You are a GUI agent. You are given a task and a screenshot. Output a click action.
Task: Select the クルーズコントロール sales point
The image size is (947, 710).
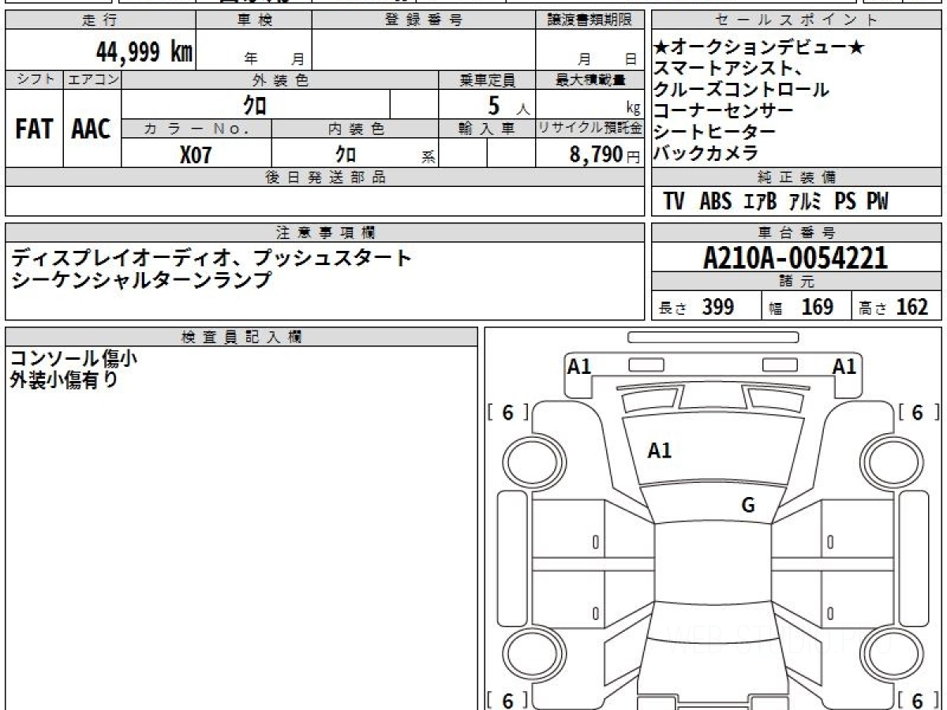(742, 90)
